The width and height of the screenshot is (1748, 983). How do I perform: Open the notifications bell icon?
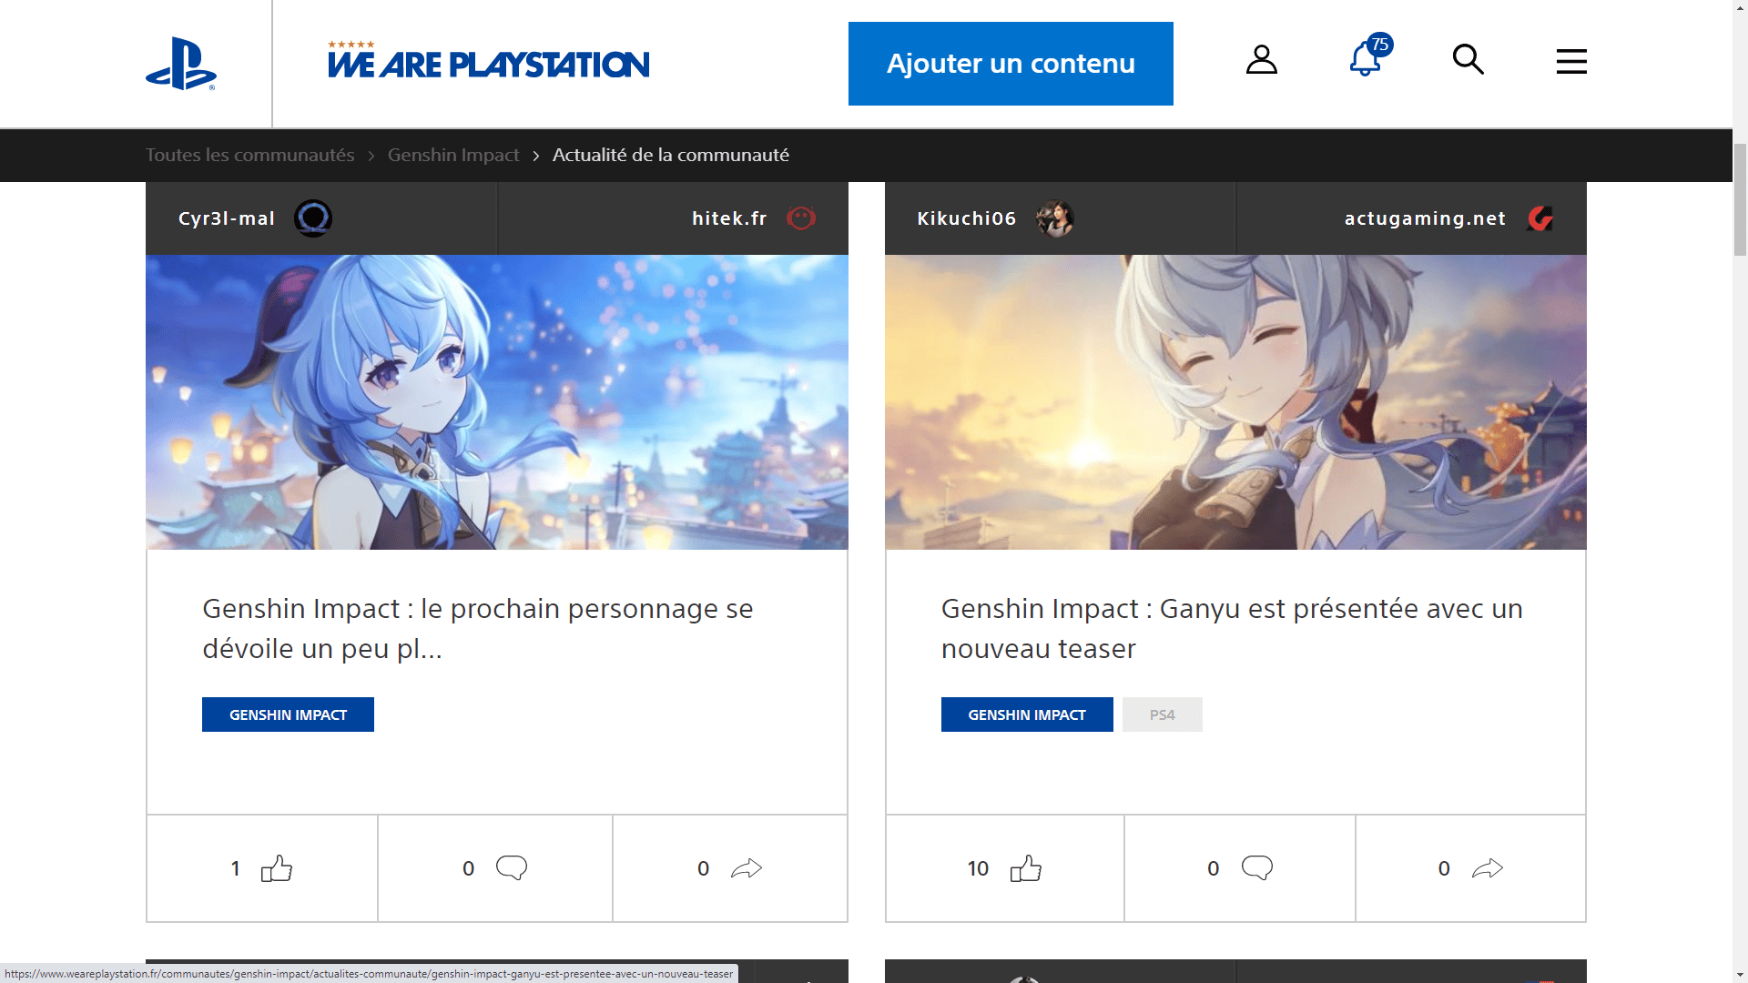(1365, 60)
